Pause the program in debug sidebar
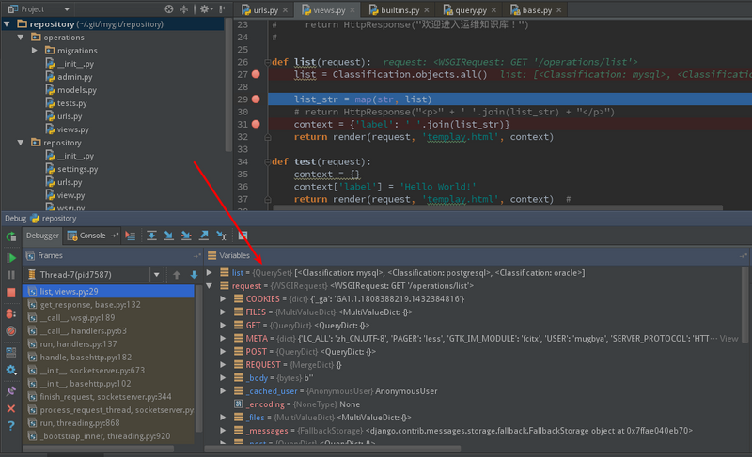The width and height of the screenshot is (752, 457). (11, 275)
